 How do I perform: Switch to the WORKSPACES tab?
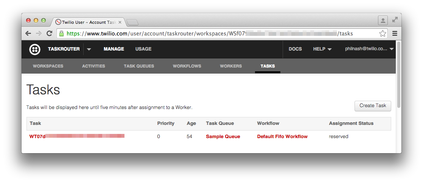pos(48,66)
